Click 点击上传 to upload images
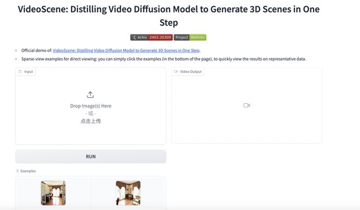Viewport: 360px width, 210px height. click(91, 121)
